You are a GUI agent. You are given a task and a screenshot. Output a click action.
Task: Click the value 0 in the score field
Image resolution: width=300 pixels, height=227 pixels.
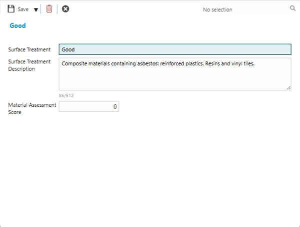114,107
